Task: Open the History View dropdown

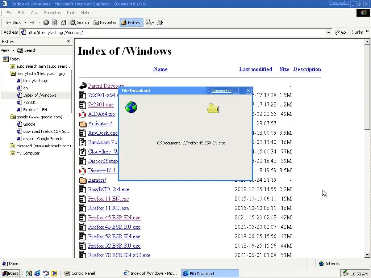Action: click(x=8, y=50)
